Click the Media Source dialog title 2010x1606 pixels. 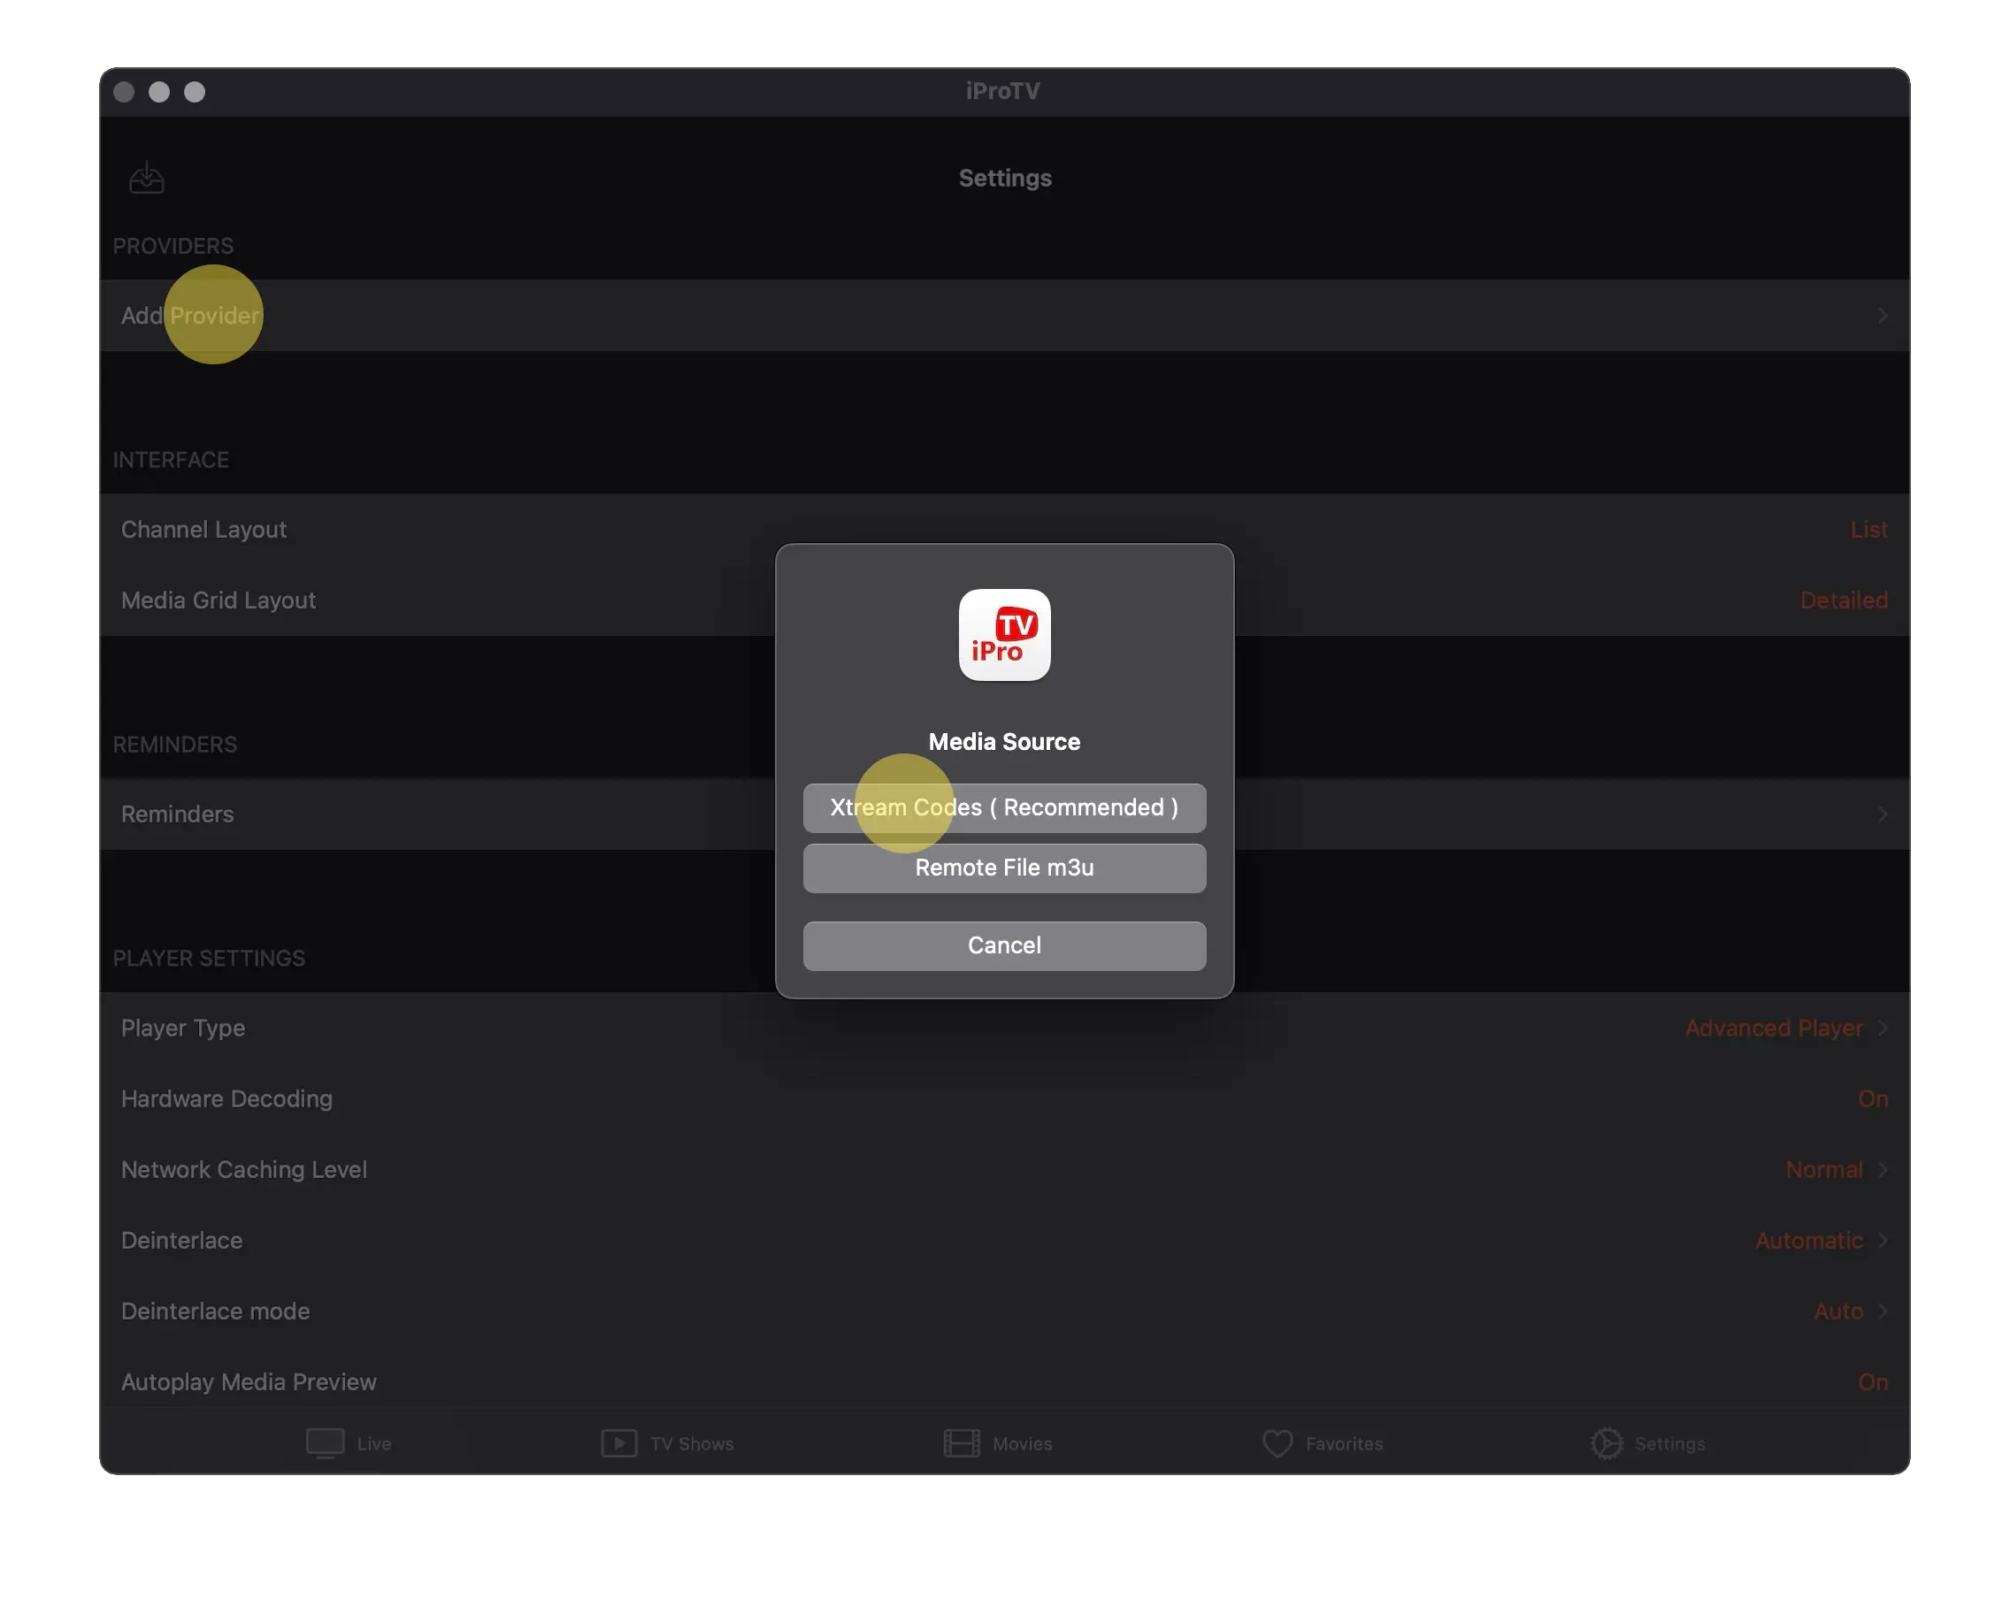pos(1004,742)
